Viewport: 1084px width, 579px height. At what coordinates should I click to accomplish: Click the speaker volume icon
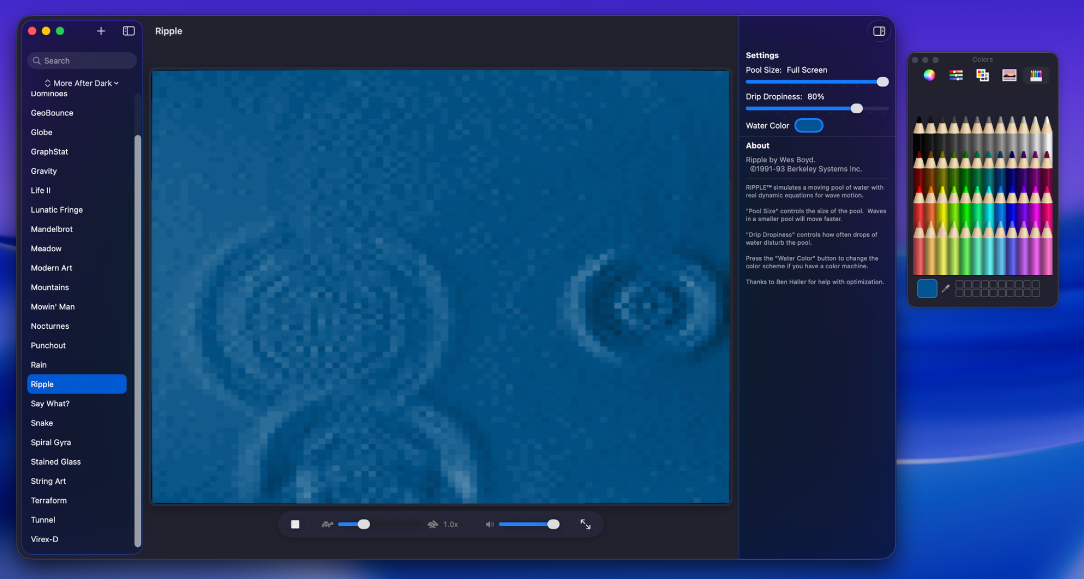(490, 525)
